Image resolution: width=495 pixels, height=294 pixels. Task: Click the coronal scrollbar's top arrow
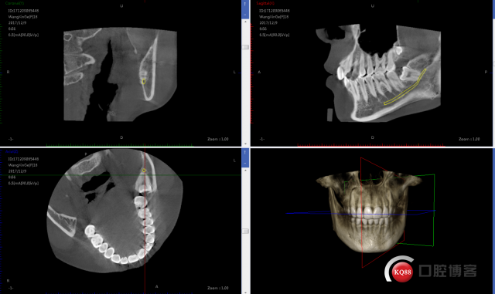click(245, 22)
